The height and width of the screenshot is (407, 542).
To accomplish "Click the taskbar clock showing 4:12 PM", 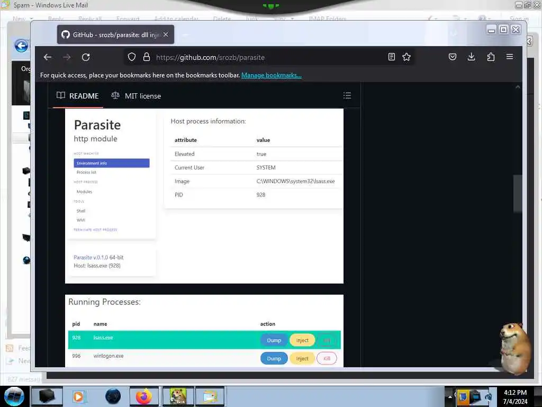I will coord(515,397).
